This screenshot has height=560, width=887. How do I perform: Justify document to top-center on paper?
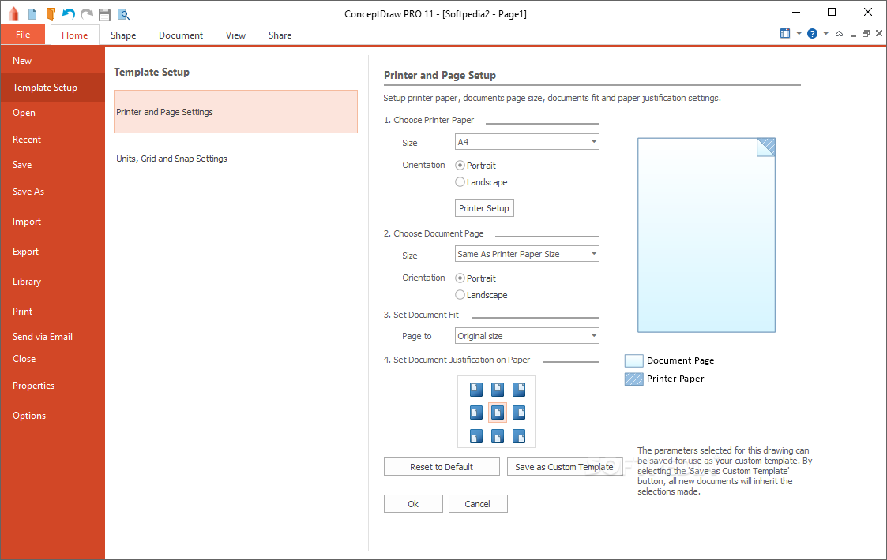pos(498,390)
